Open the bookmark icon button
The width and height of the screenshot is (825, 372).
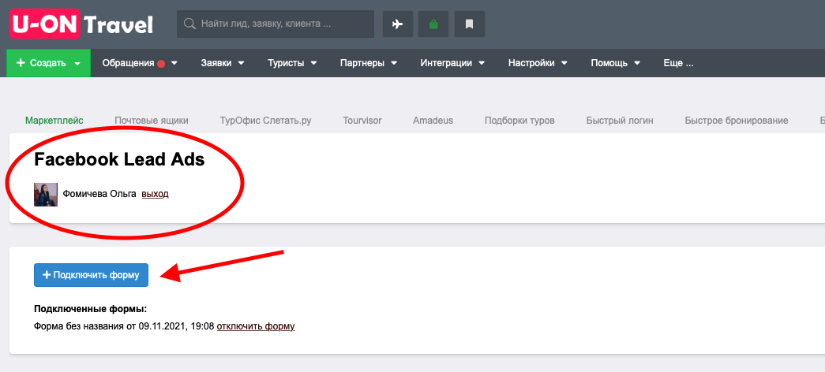point(469,24)
